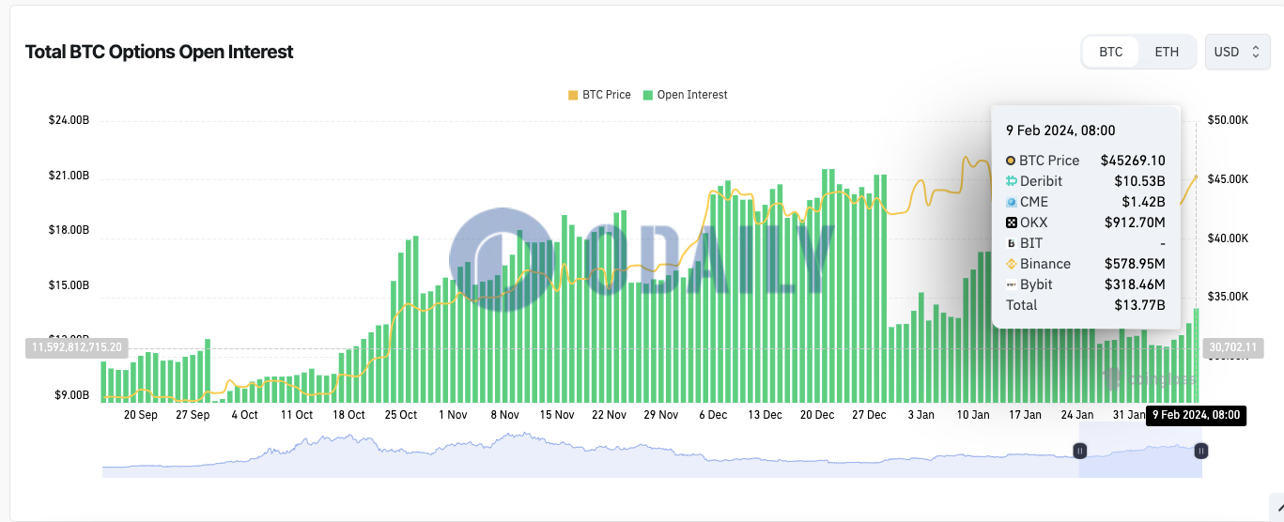Click the Deribit icon in tooltip
The width and height of the screenshot is (1284, 522).
tap(1011, 181)
